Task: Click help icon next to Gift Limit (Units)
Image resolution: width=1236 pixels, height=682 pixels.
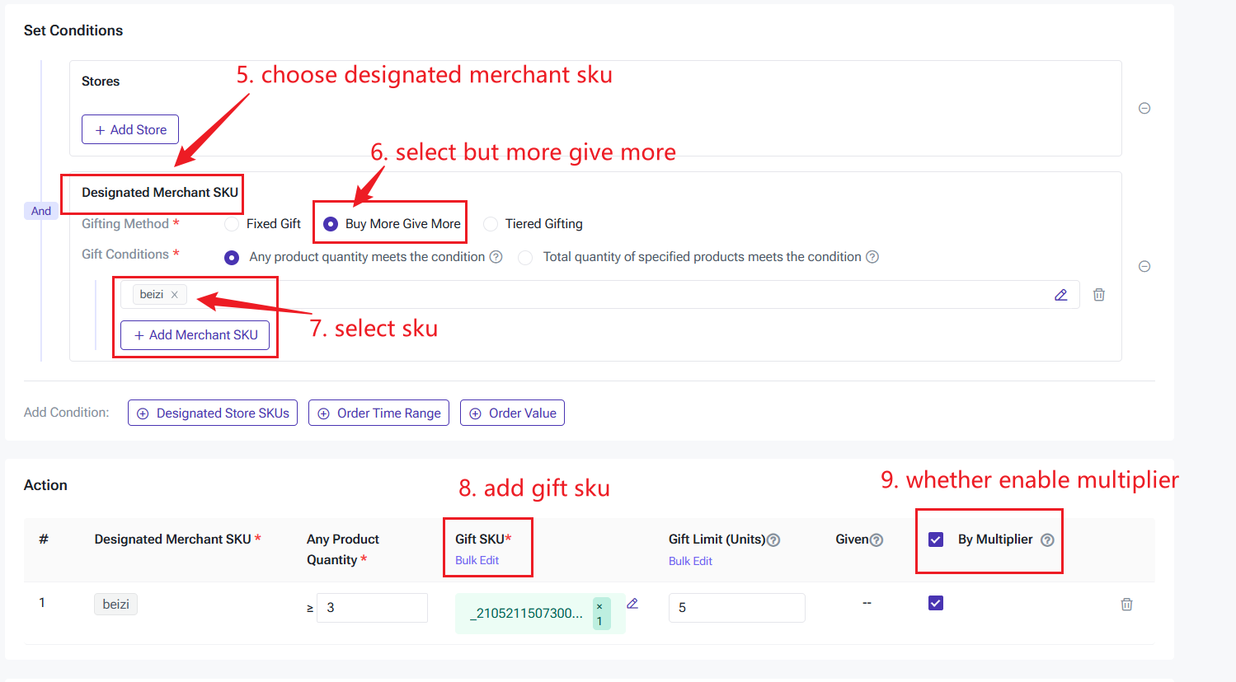Action: (x=773, y=540)
